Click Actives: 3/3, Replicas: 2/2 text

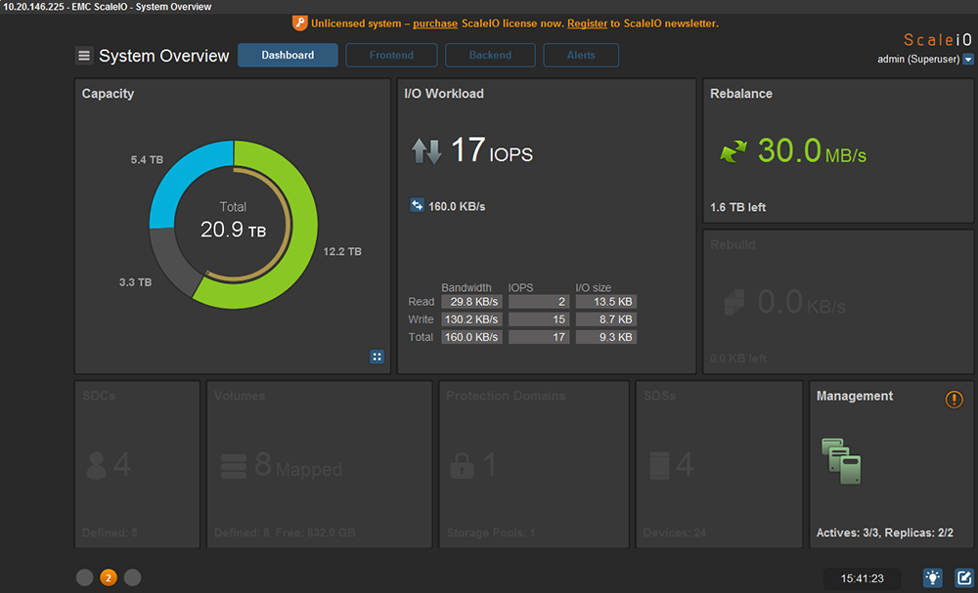(x=884, y=533)
